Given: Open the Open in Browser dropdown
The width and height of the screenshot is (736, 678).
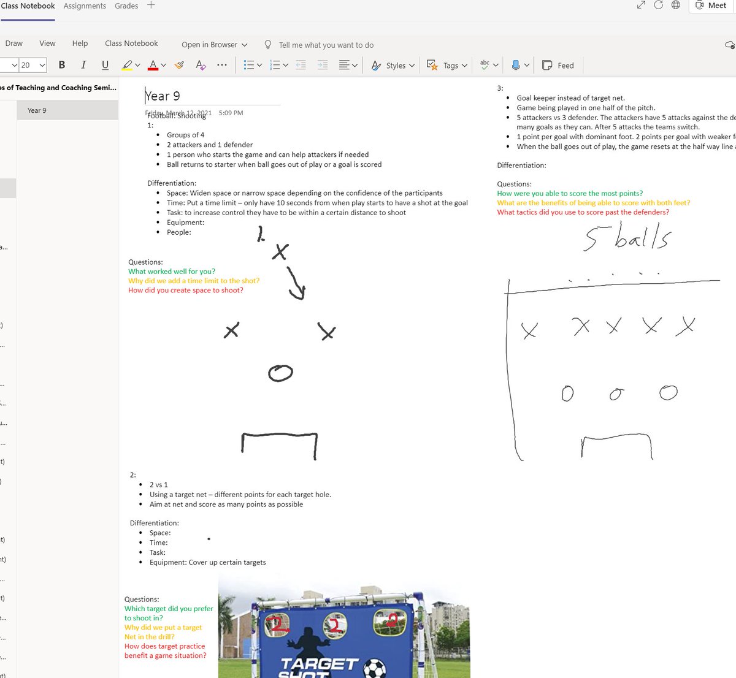Looking at the screenshot, I should 213,44.
